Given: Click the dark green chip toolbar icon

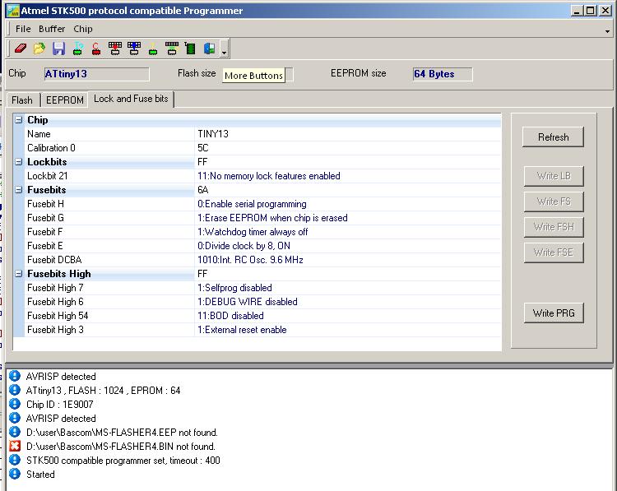Looking at the screenshot, I should pos(191,49).
